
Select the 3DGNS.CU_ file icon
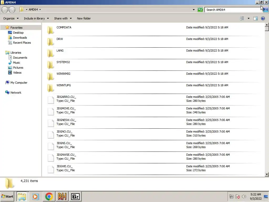click(51, 146)
